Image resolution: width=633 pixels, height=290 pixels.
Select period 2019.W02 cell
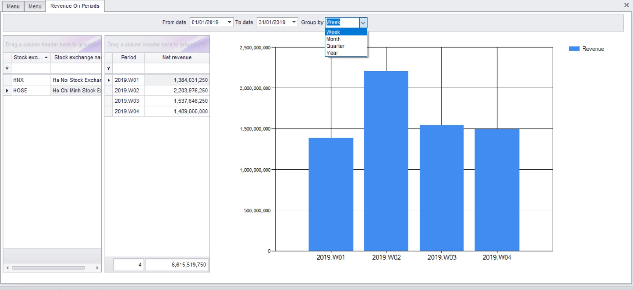click(x=128, y=91)
